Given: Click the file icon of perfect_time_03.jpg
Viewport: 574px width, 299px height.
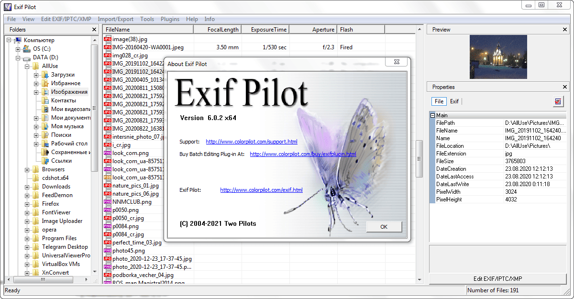Looking at the screenshot, I should (108, 243).
